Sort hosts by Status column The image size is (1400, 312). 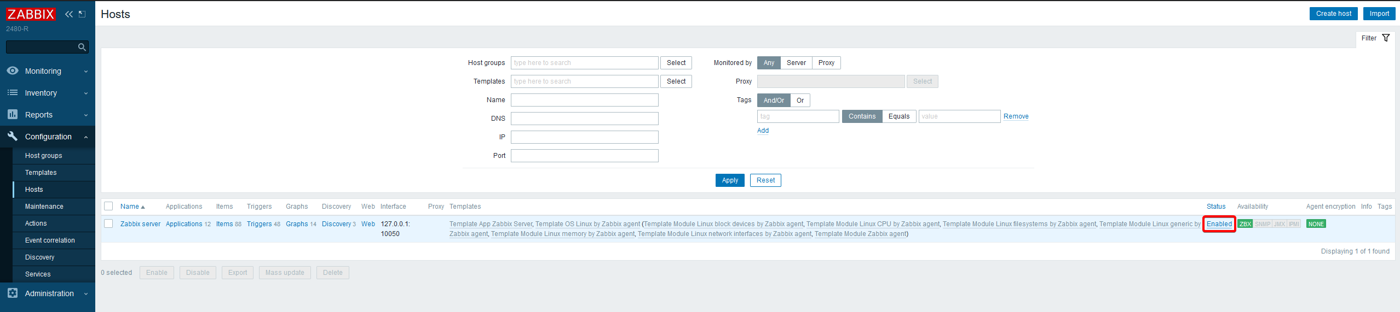[x=1216, y=207]
